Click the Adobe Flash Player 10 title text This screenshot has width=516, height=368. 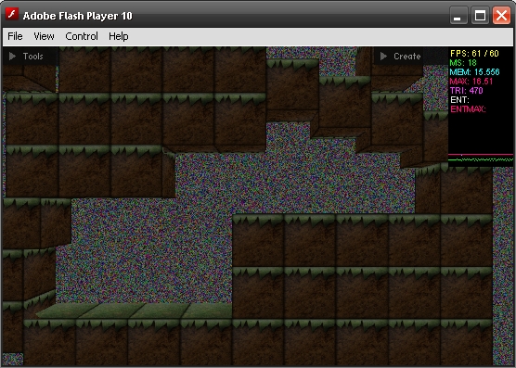pyautogui.click(x=77, y=16)
